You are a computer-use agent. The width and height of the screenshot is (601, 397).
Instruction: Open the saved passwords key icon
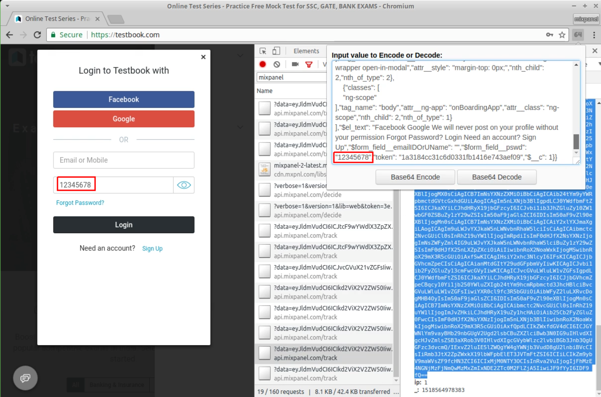click(x=549, y=35)
